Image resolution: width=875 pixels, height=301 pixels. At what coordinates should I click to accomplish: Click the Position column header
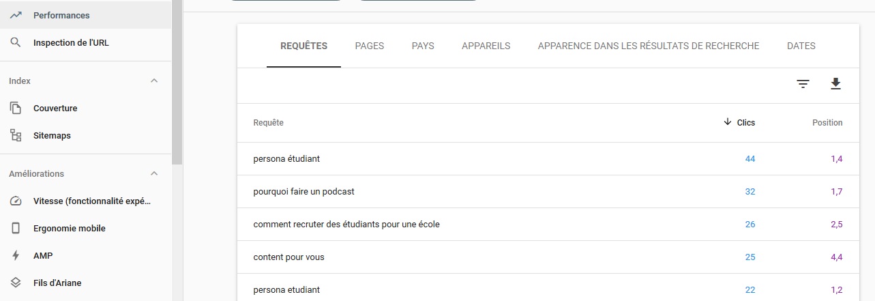(827, 123)
